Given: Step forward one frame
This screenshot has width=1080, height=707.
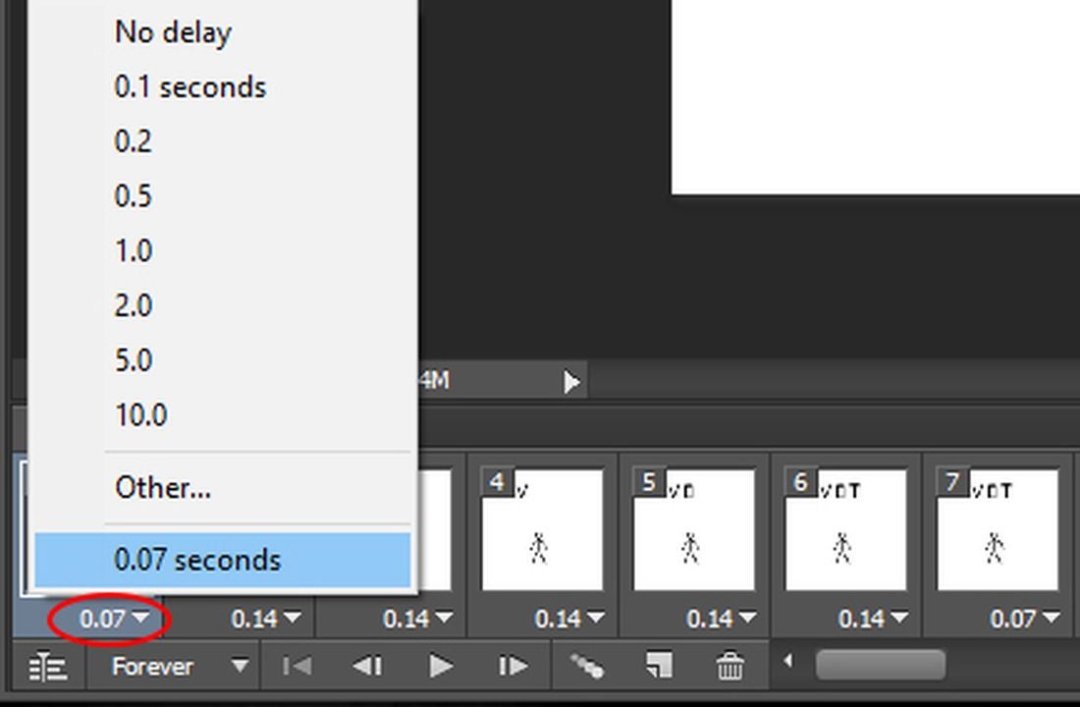Looking at the screenshot, I should 511,666.
